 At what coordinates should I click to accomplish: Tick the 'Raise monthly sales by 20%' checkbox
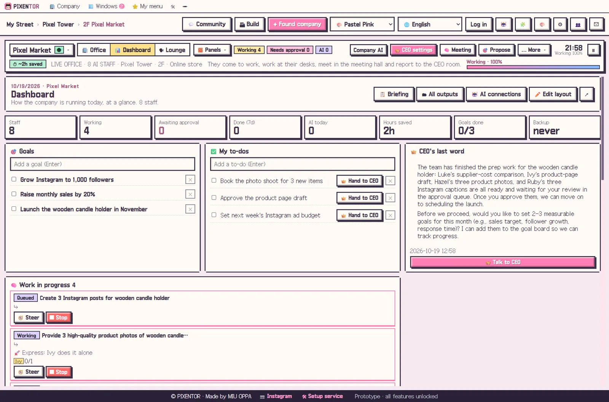pos(14,194)
